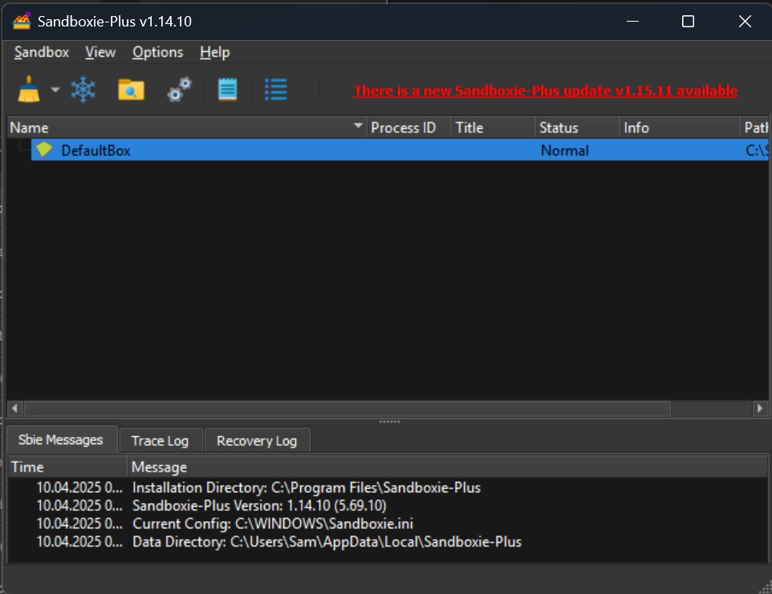Open the View menu
Image resolution: width=772 pixels, height=594 pixels.
100,52
